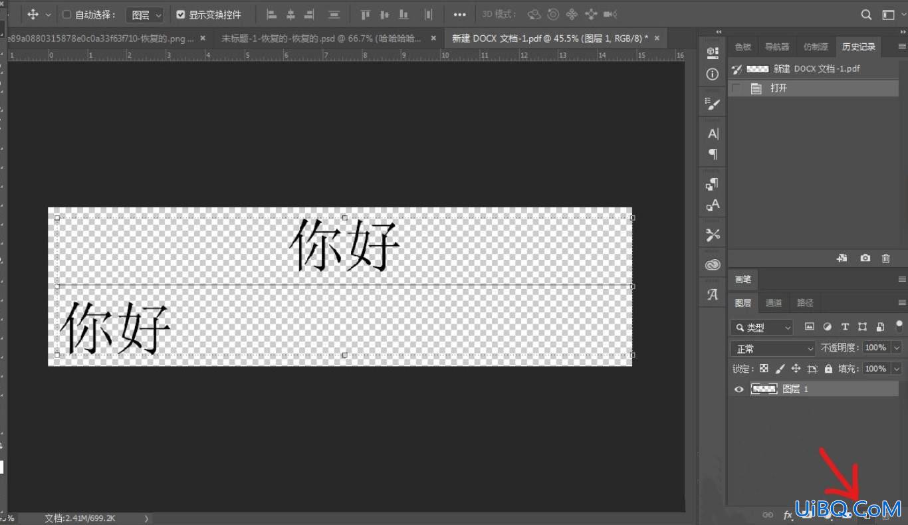The width and height of the screenshot is (908, 525).
Task: Switch to the 色板 swatches tab
Action: point(742,47)
